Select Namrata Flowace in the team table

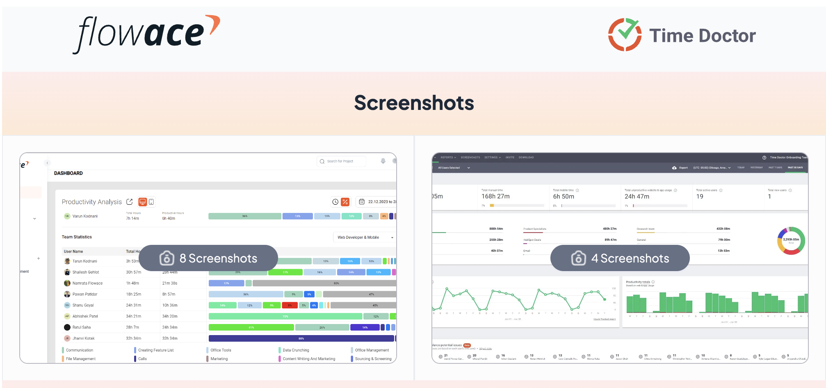point(87,283)
